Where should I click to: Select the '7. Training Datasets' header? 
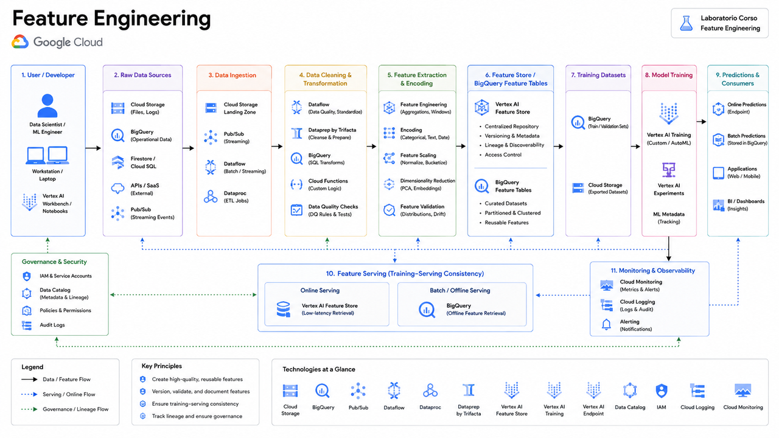coord(598,75)
